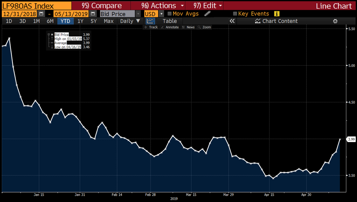Activate the Track crosshair tool
The height and width of the screenshot is (202, 357).
click(x=151, y=27)
